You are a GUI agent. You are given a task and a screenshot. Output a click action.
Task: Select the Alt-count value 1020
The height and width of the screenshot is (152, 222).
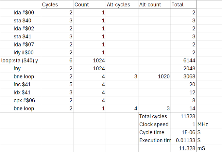tap(154, 76)
